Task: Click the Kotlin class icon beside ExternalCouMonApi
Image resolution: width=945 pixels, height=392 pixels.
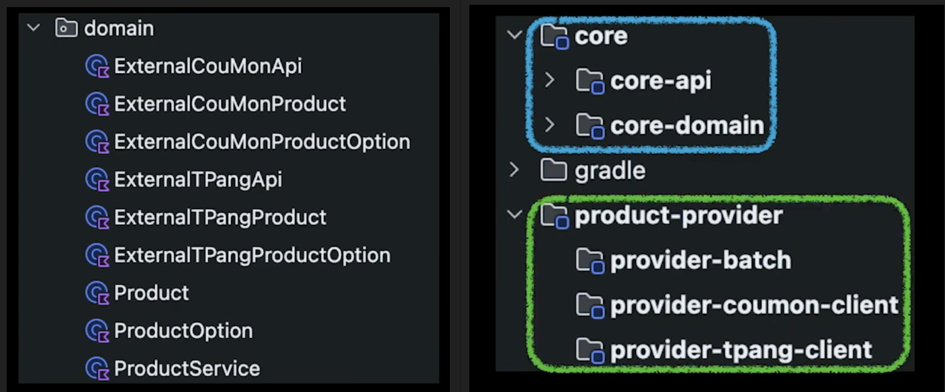Action: (x=97, y=66)
